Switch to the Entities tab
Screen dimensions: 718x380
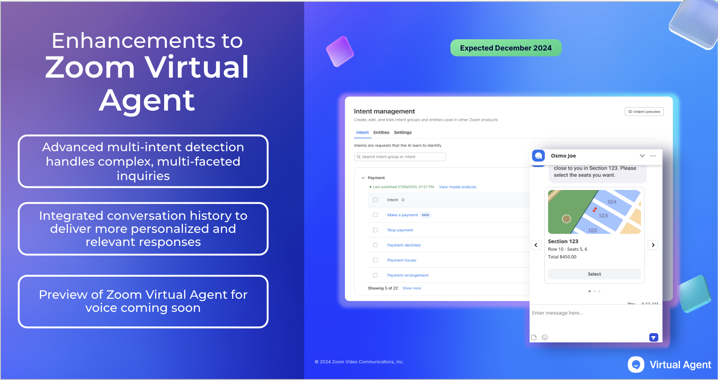pyautogui.click(x=381, y=133)
